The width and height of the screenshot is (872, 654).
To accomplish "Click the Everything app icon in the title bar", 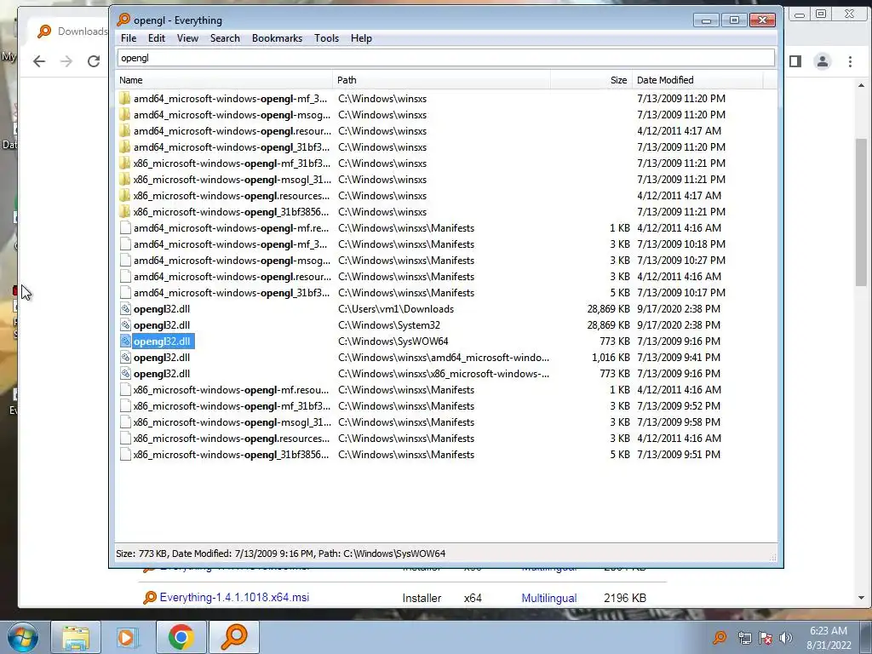I will [x=123, y=20].
